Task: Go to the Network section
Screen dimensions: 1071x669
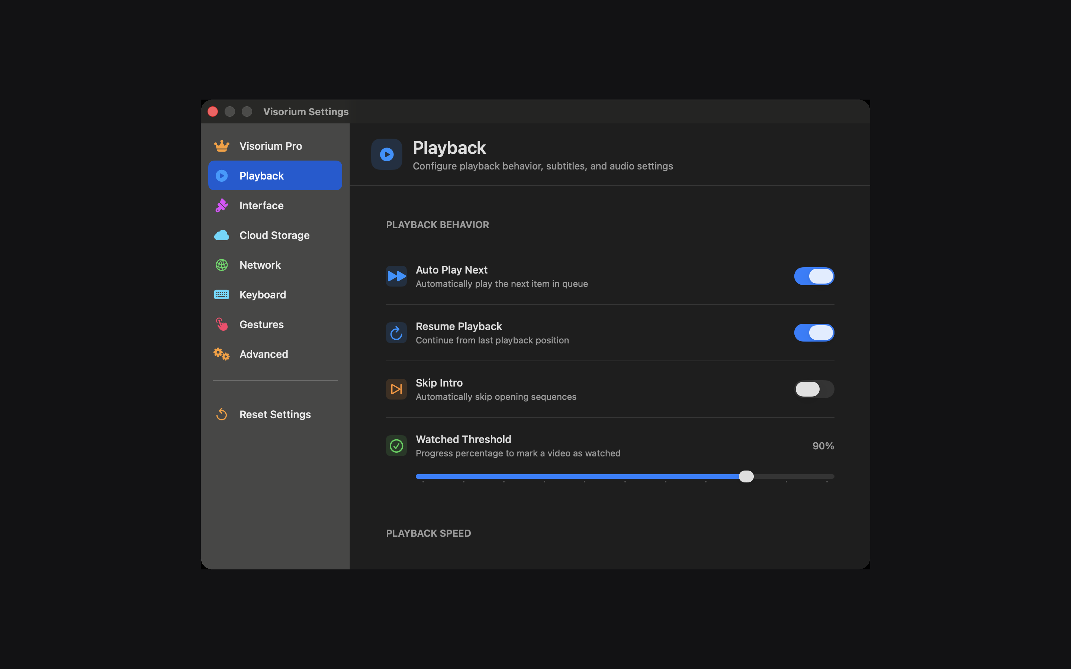Action: pos(275,265)
